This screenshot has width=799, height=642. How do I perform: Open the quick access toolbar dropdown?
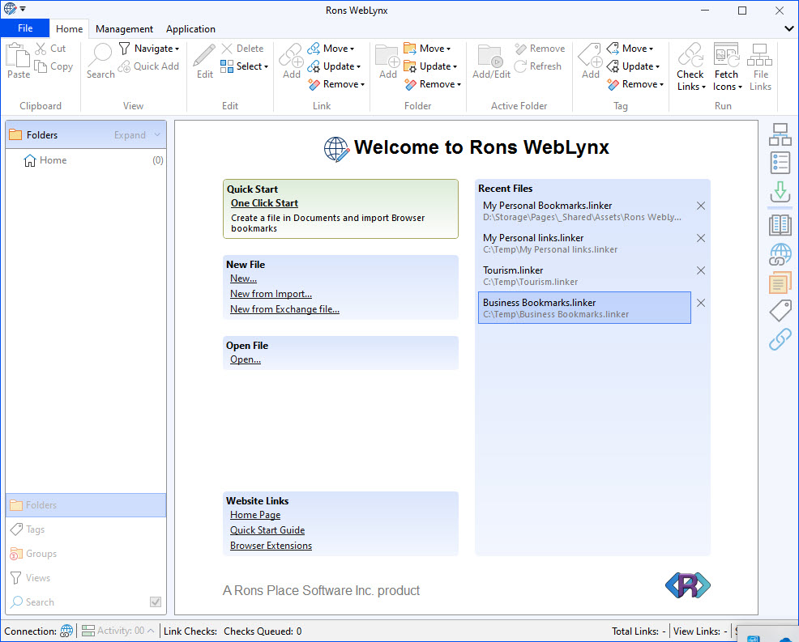23,9
